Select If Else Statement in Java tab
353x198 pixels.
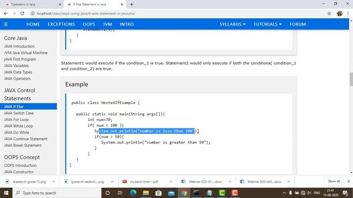pos(94,4)
